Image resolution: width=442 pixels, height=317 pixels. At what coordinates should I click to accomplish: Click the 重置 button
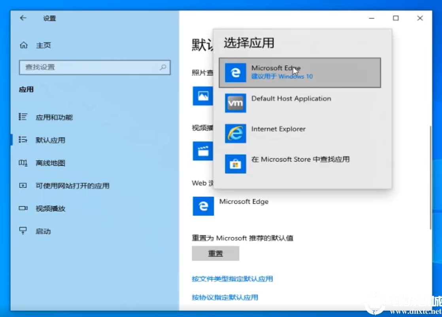click(x=215, y=253)
